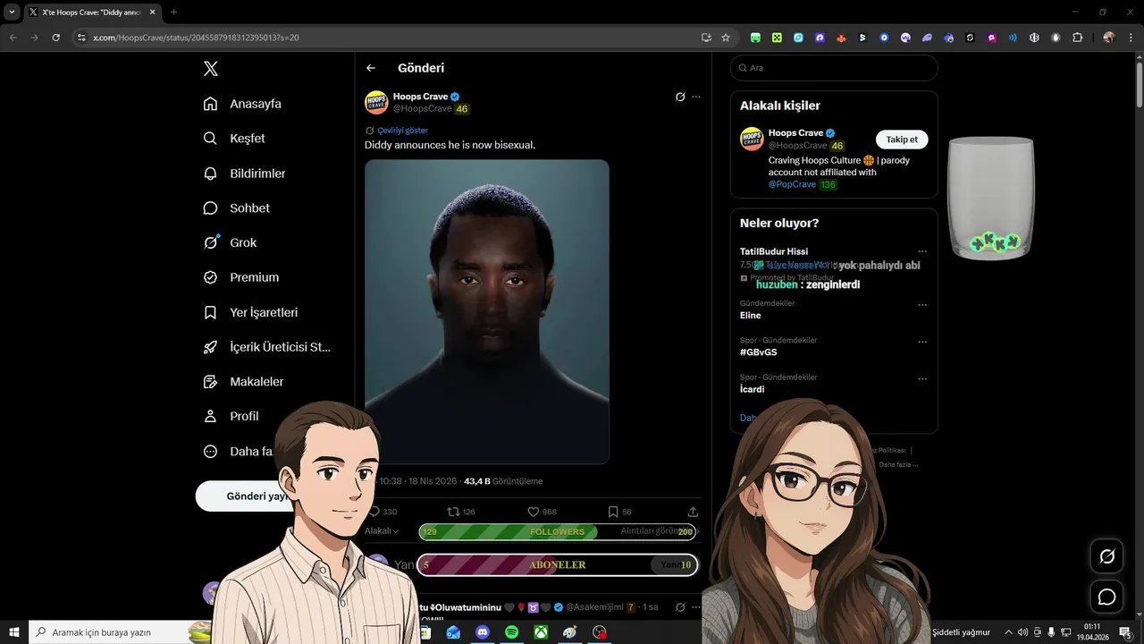Click the FOLLOWERS progress bar
This screenshot has width=1144, height=644.
(x=558, y=531)
